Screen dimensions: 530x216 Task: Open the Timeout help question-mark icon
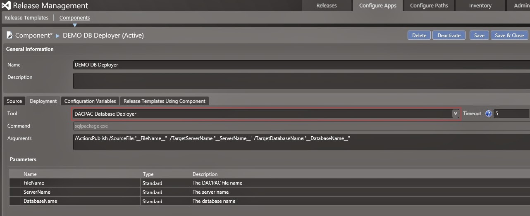488,114
